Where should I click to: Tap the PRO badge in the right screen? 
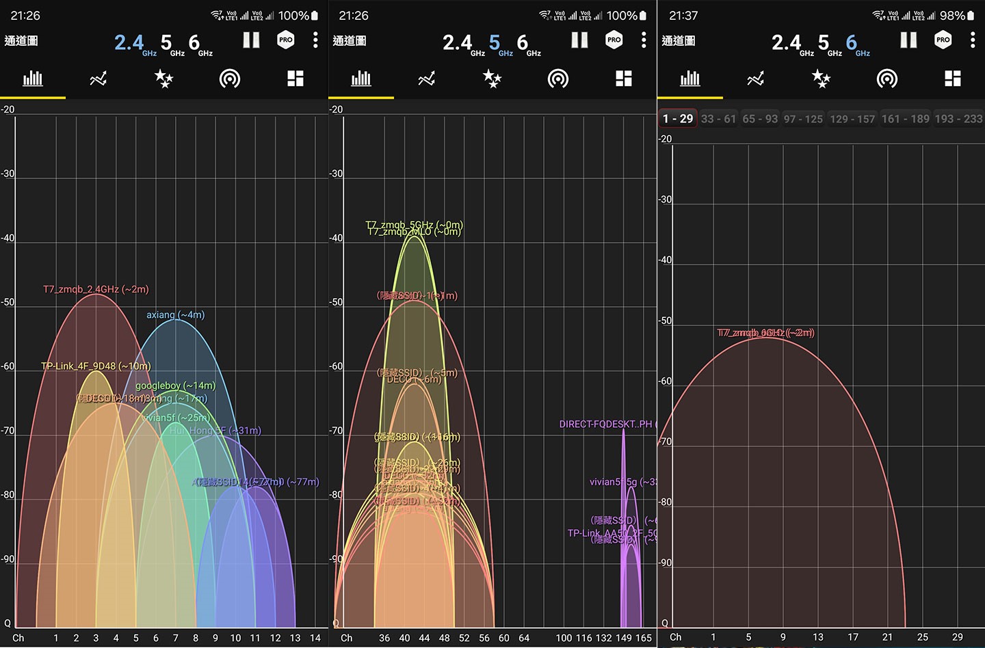pos(943,40)
